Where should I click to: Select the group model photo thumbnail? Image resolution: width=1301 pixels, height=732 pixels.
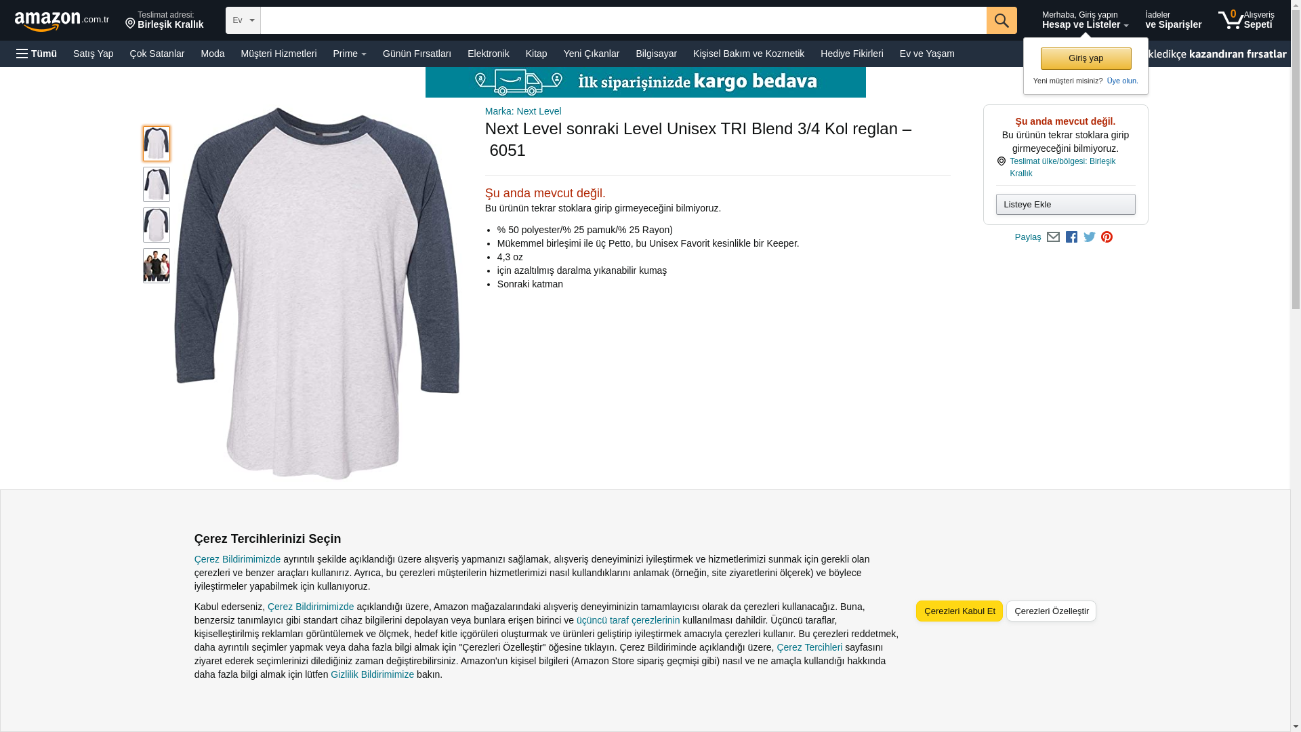click(157, 266)
